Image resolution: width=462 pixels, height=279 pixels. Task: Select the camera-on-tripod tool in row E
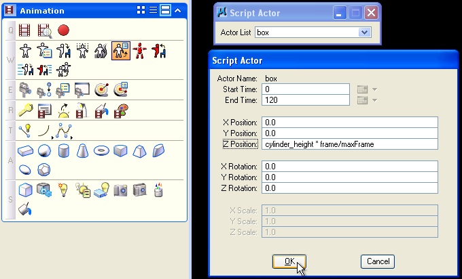pyautogui.click(x=24, y=89)
